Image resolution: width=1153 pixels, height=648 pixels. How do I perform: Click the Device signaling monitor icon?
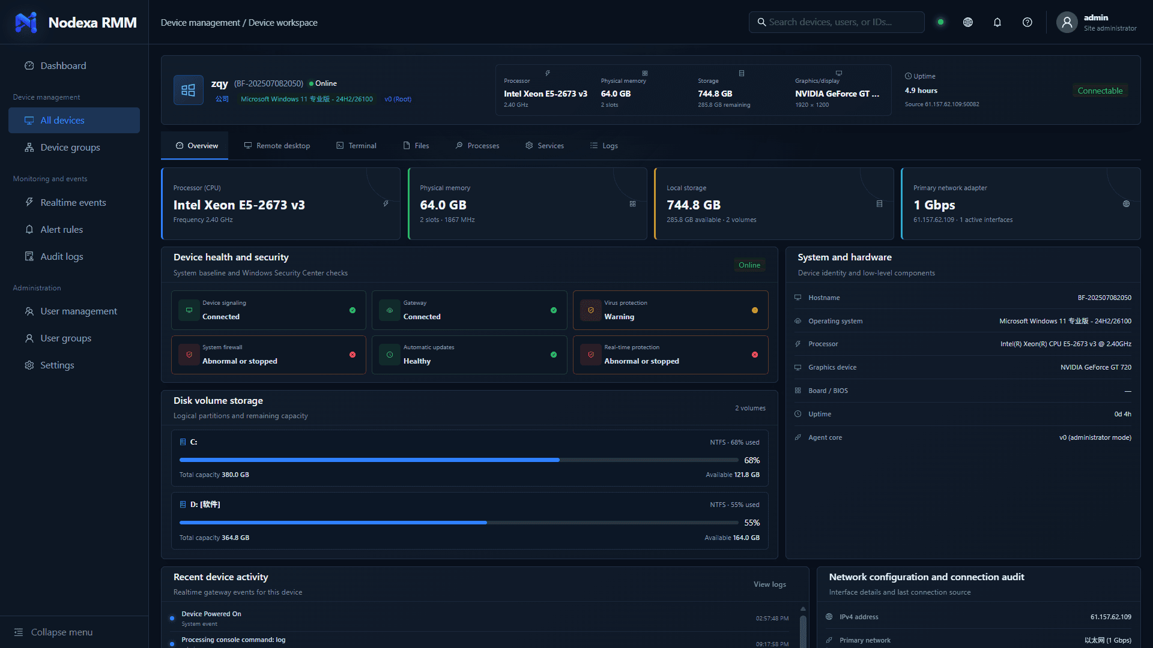tap(189, 310)
